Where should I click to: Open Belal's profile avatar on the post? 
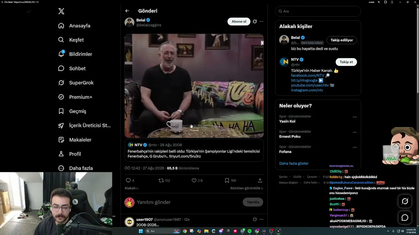[x=129, y=23]
